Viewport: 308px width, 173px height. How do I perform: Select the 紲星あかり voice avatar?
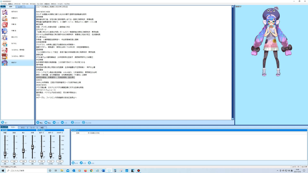click(5, 18)
